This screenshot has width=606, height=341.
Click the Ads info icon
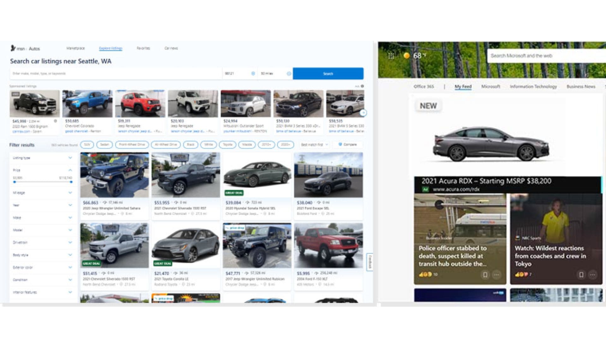coord(362,86)
